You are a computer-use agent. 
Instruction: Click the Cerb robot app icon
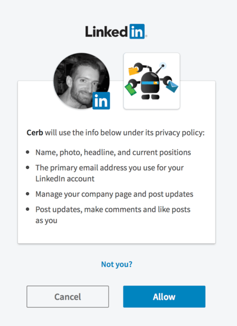tap(151, 81)
